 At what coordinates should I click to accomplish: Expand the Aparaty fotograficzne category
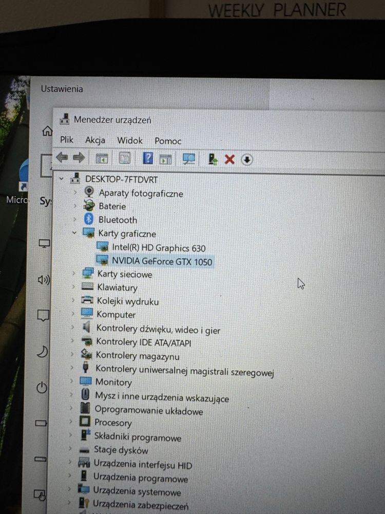tap(75, 192)
